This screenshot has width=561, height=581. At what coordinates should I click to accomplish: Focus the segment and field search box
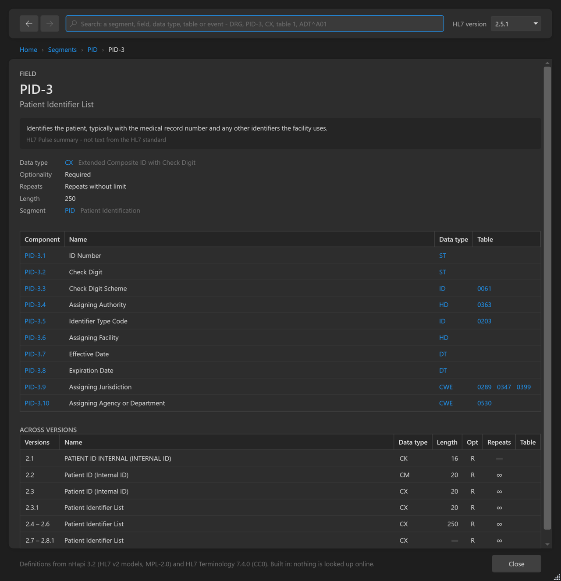[x=255, y=24]
